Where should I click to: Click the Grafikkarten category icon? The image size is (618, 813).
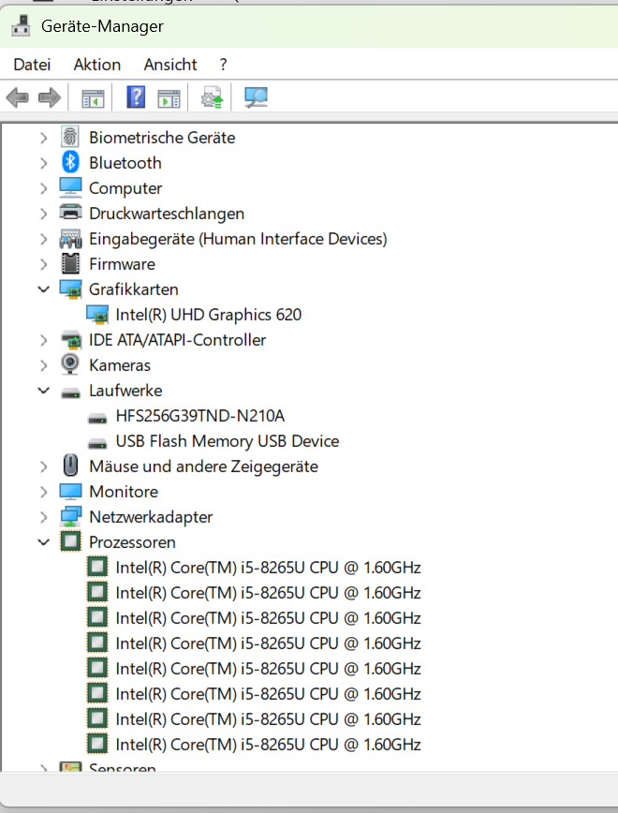pyautogui.click(x=70, y=288)
